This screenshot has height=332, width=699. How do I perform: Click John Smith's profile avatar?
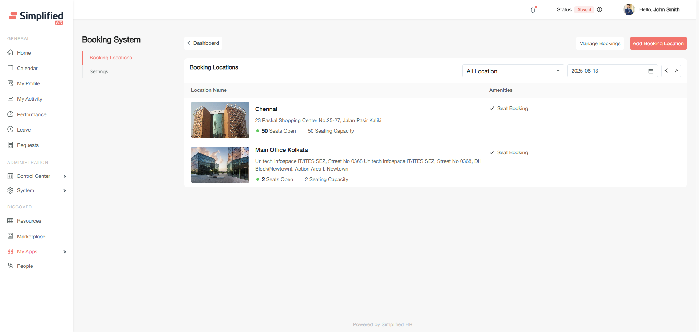(x=629, y=10)
